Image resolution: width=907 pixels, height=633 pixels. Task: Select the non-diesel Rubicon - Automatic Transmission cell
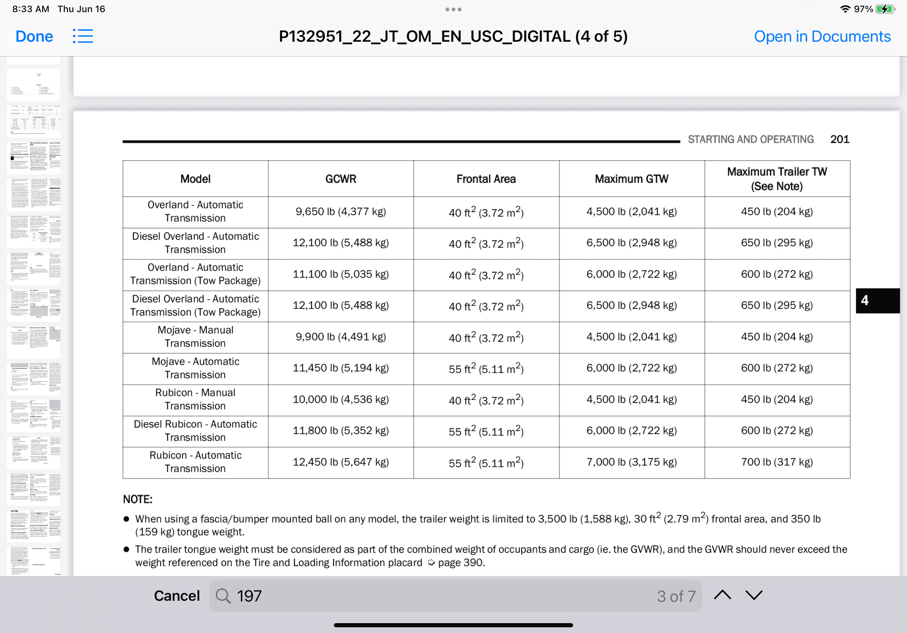(x=196, y=462)
